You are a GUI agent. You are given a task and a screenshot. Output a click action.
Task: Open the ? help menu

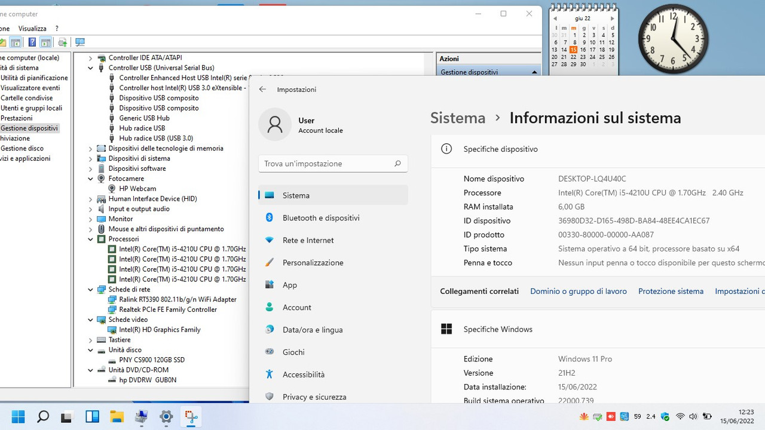click(x=57, y=28)
